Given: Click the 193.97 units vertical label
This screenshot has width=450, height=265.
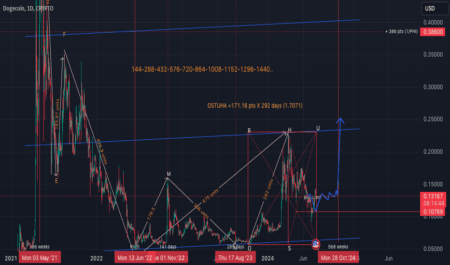Looking at the screenshot, I should (56, 114).
